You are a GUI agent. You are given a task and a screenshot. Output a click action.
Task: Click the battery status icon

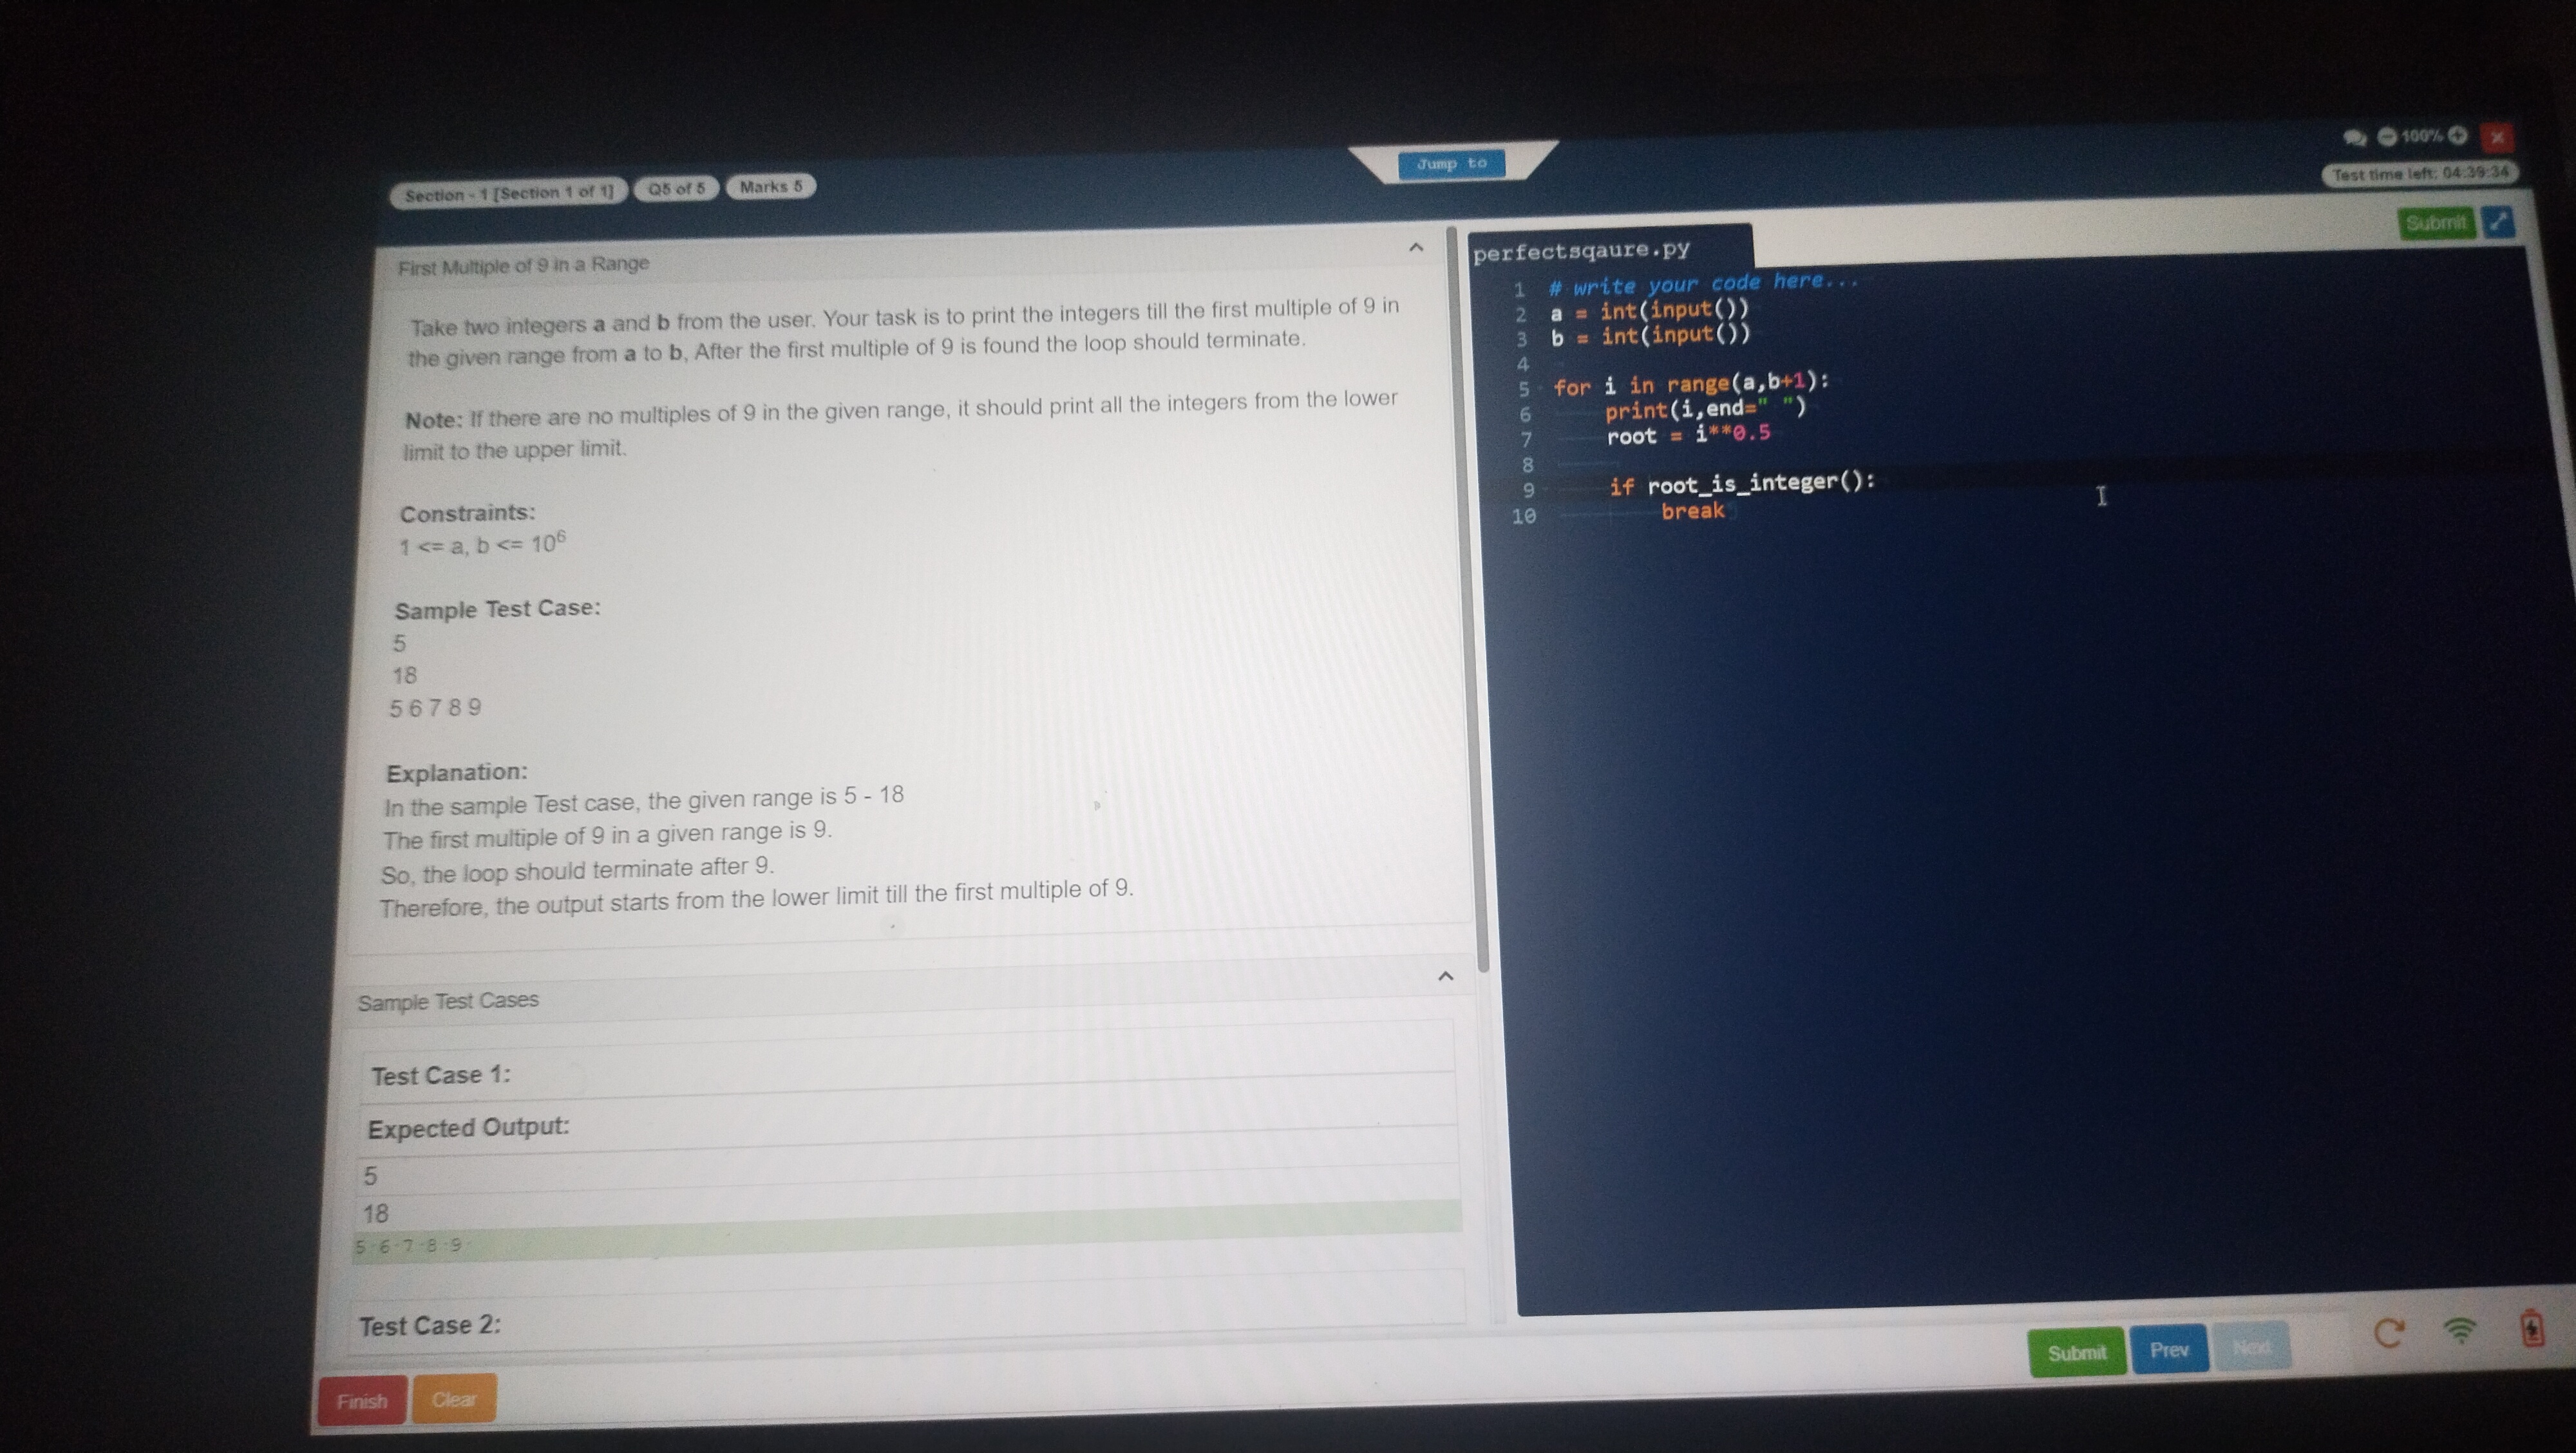2531,1328
